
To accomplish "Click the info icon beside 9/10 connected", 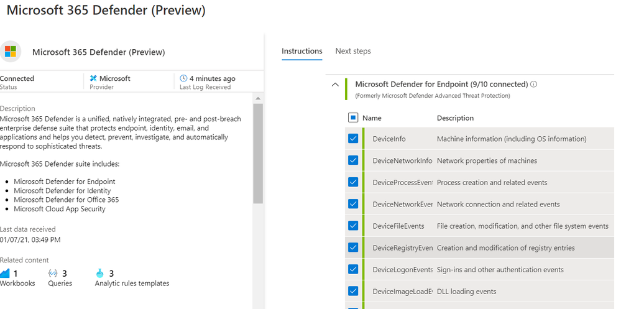I will (x=534, y=85).
